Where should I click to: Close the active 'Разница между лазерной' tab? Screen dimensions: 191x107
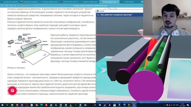pos(118,2)
